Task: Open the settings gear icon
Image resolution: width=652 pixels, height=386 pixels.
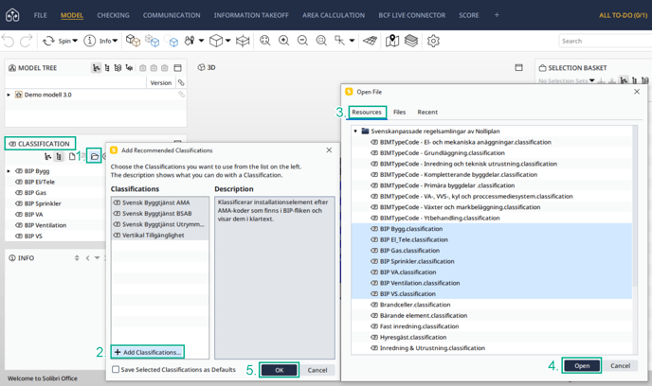Action: coord(433,41)
